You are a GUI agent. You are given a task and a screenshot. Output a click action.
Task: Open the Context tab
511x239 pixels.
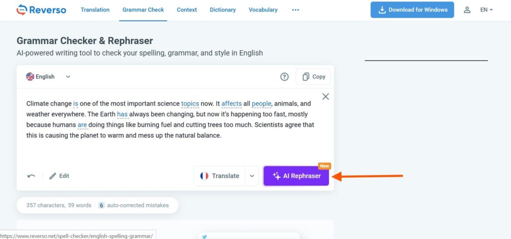pyautogui.click(x=187, y=10)
